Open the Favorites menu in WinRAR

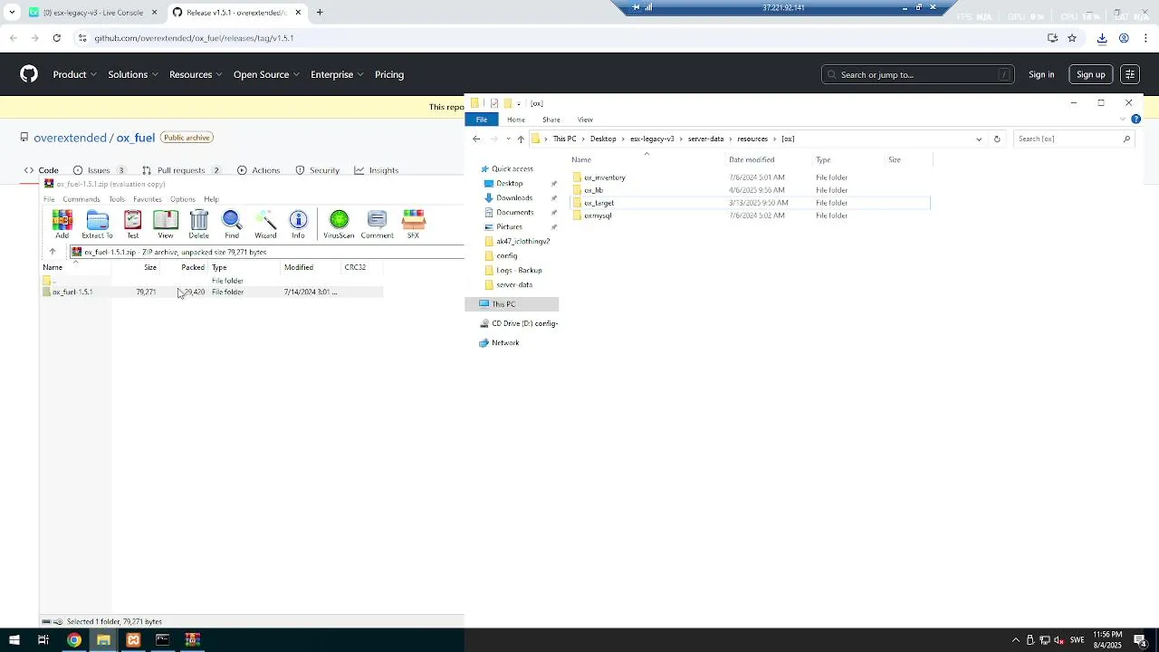click(x=147, y=199)
